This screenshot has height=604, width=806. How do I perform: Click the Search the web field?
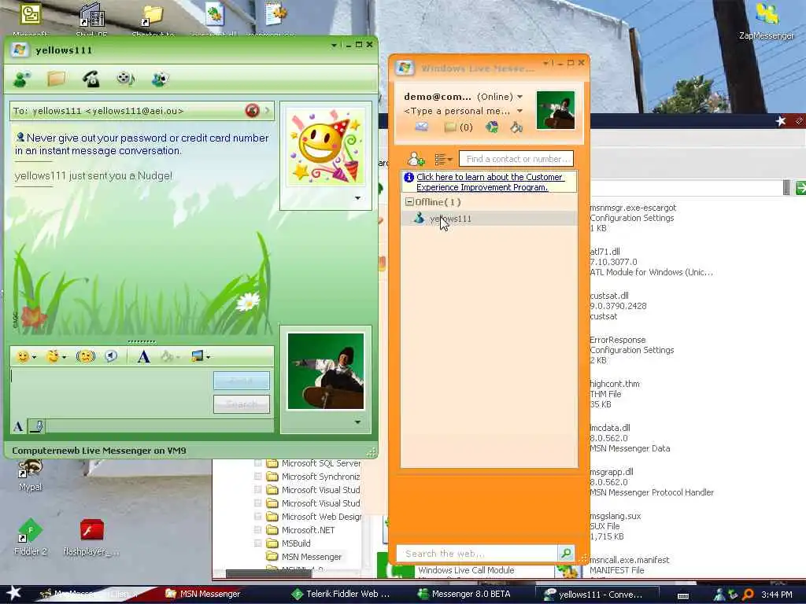pos(477,553)
